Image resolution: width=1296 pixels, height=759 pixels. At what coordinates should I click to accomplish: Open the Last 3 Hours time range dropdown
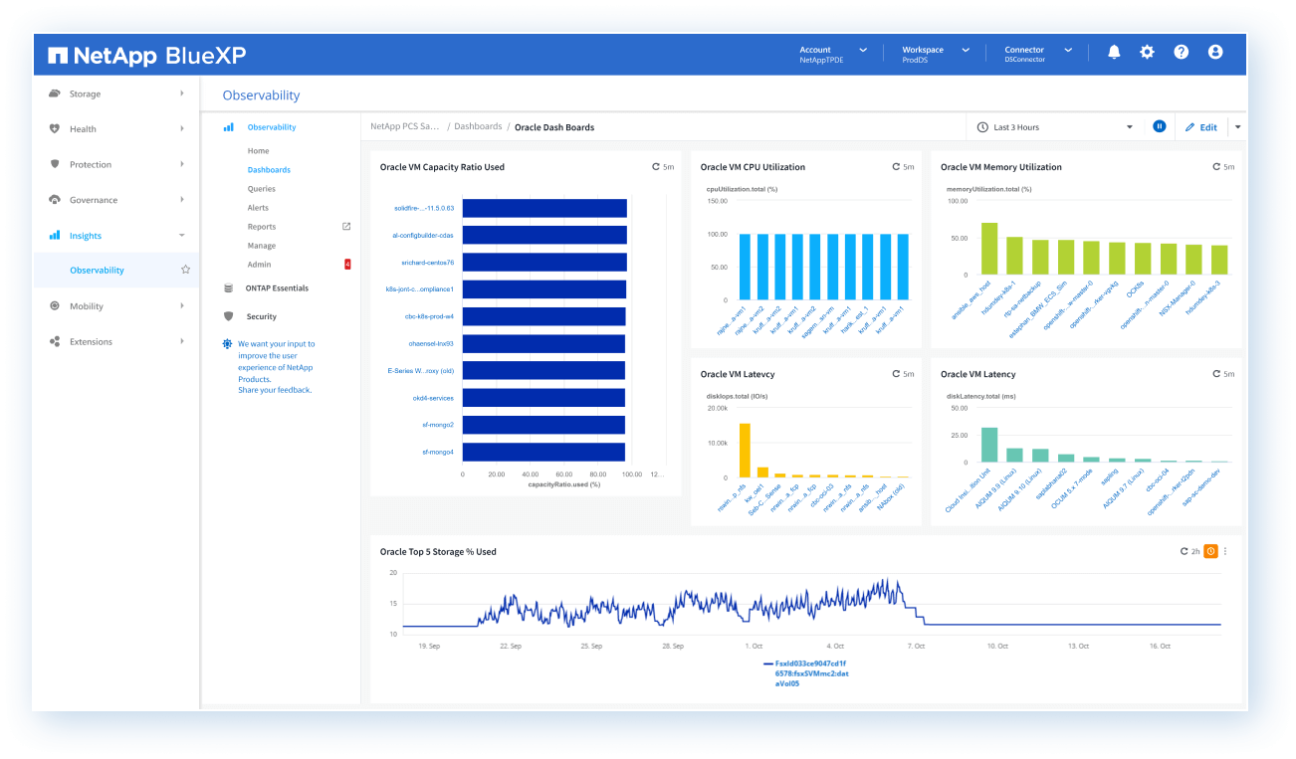1054,127
